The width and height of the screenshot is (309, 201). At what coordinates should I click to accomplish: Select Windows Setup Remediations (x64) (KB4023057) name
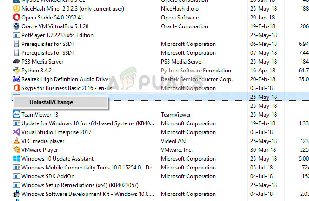point(80,185)
